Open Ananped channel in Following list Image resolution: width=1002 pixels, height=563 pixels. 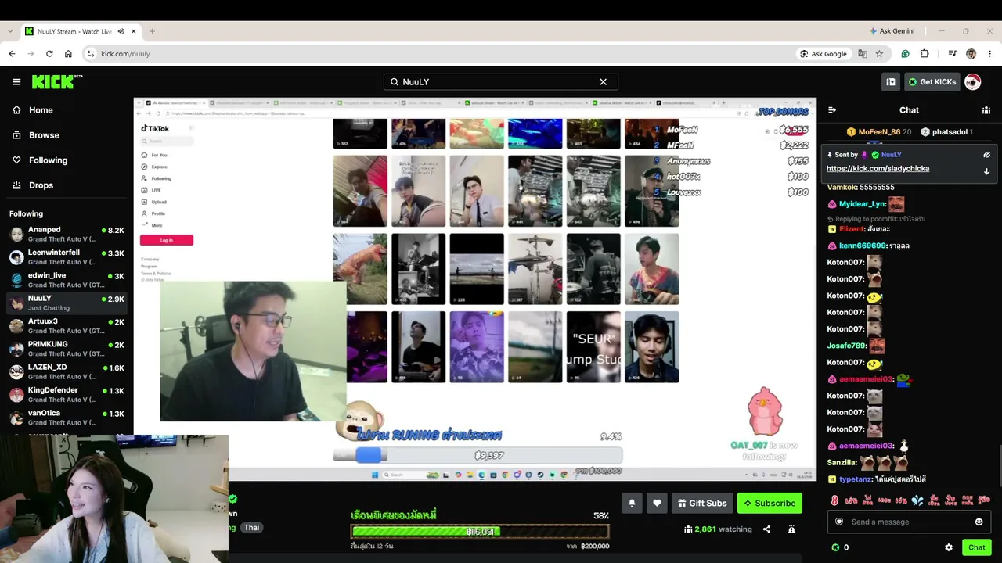67,235
